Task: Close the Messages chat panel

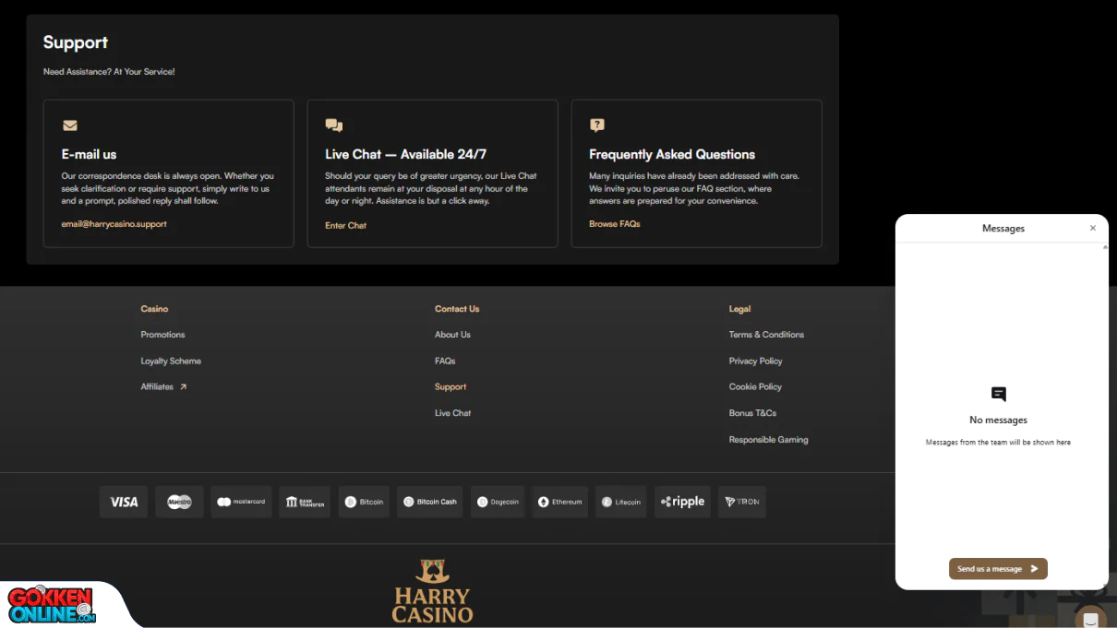Action: coord(1092,228)
